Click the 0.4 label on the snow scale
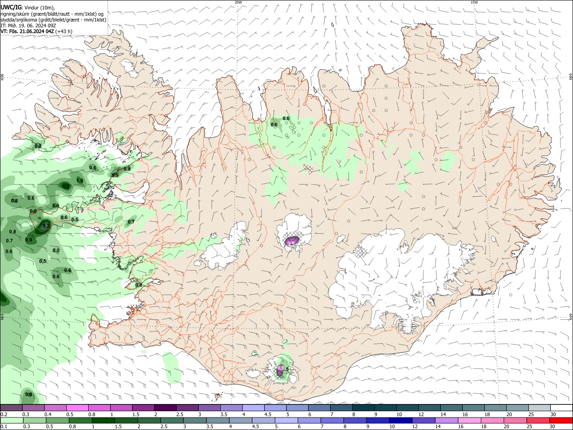 pyautogui.click(x=48, y=414)
